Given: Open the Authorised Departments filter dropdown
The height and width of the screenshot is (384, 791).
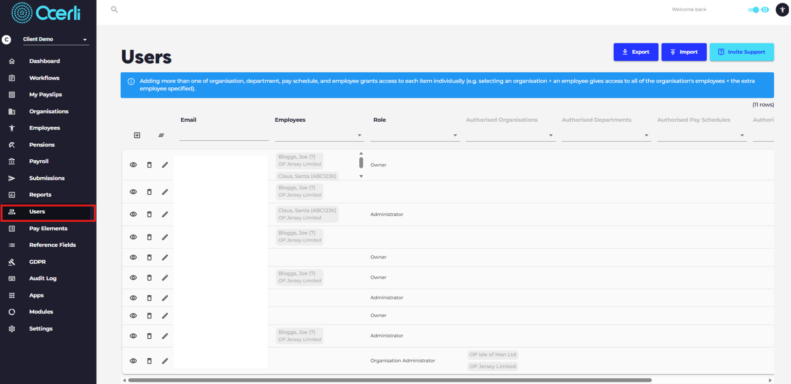Looking at the screenshot, I should (x=606, y=135).
